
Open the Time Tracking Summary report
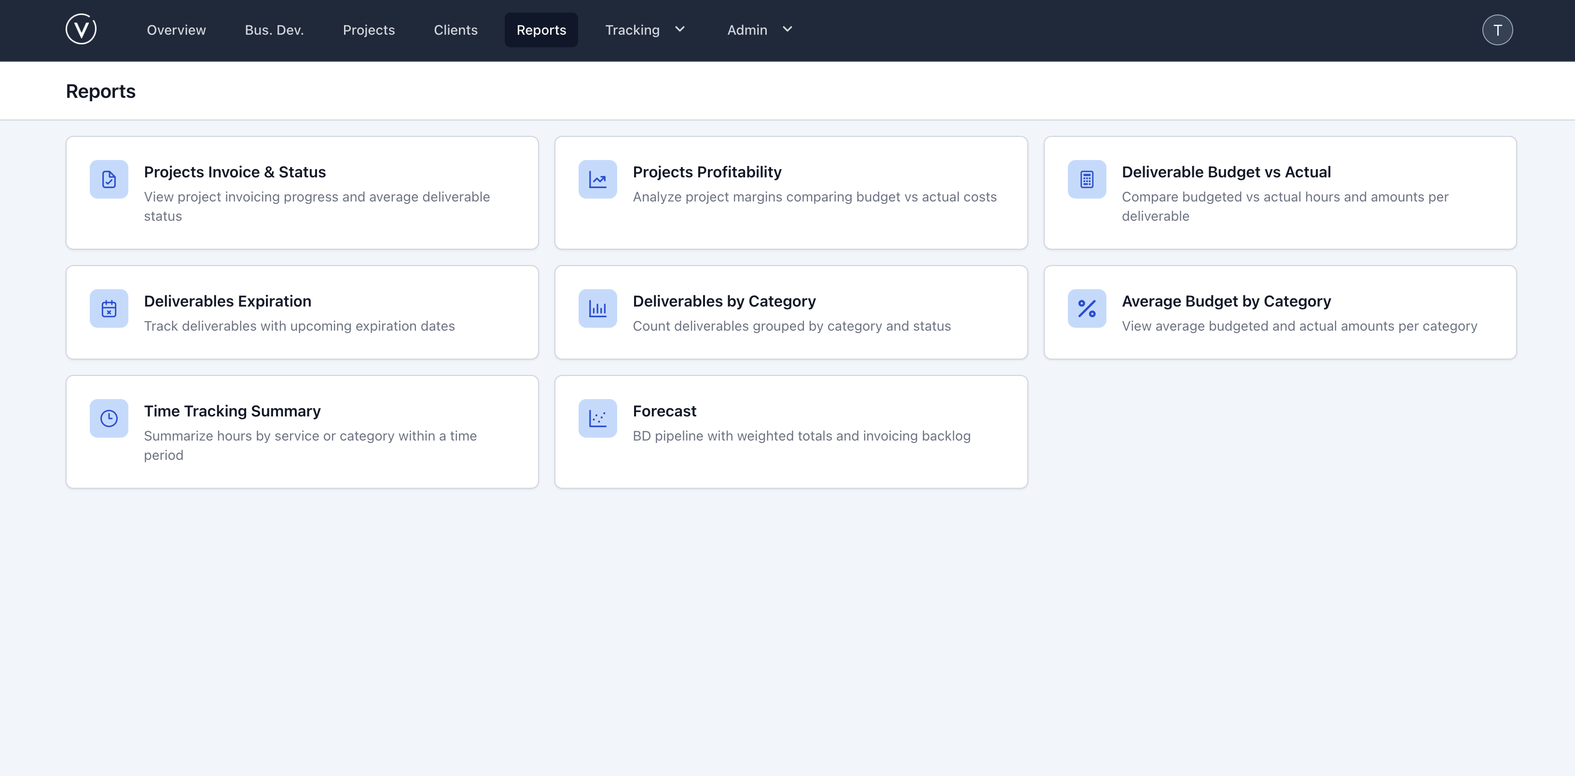click(302, 432)
